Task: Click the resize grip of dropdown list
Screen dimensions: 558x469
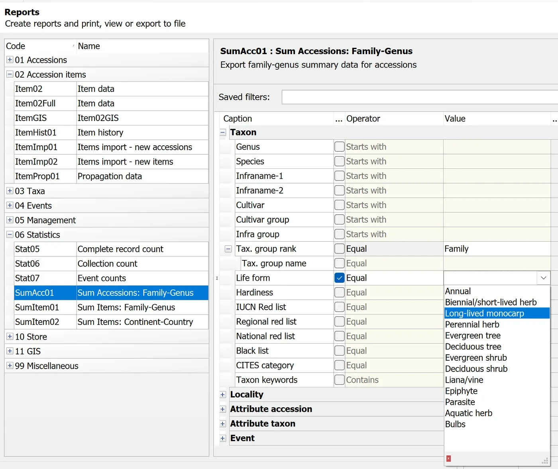Action: point(545,461)
